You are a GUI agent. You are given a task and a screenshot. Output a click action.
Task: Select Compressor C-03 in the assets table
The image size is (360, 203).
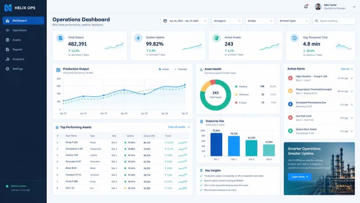[x=74, y=149]
